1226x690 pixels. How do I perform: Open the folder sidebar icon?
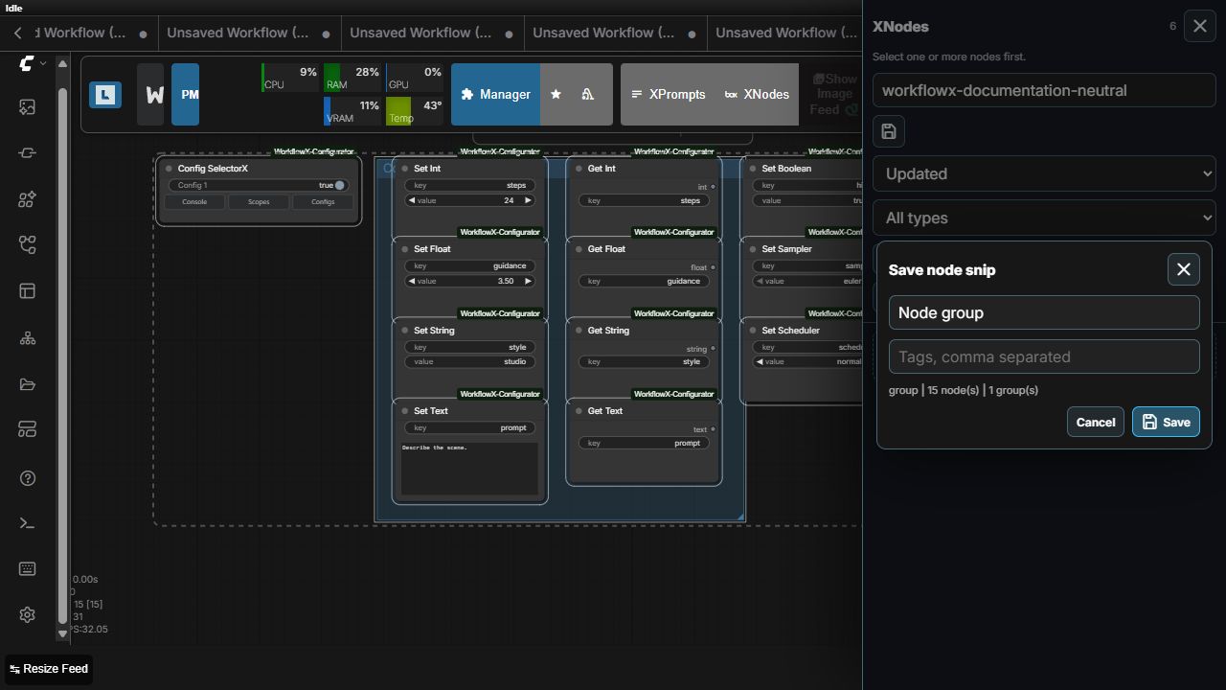28,384
